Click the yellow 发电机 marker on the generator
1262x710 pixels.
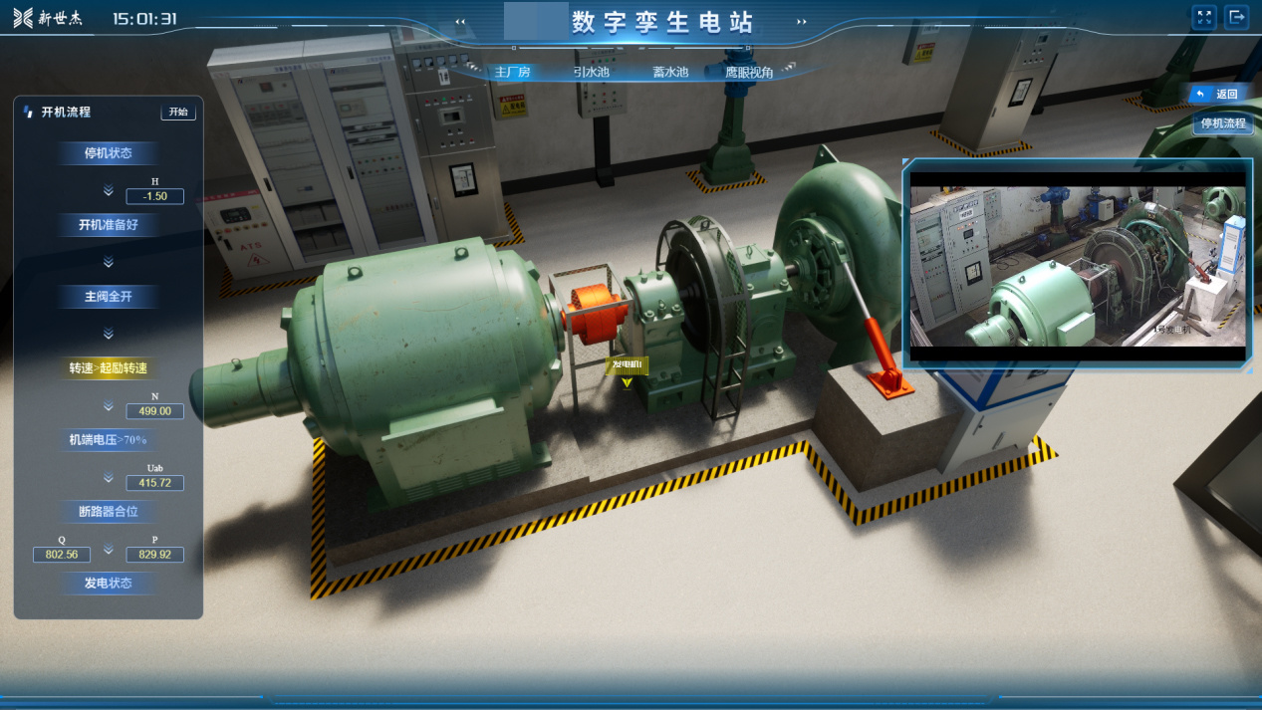pyautogui.click(x=628, y=366)
